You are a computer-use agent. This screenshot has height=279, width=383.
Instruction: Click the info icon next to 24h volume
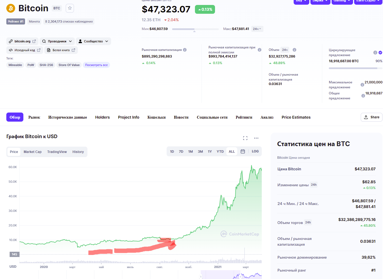(294, 50)
